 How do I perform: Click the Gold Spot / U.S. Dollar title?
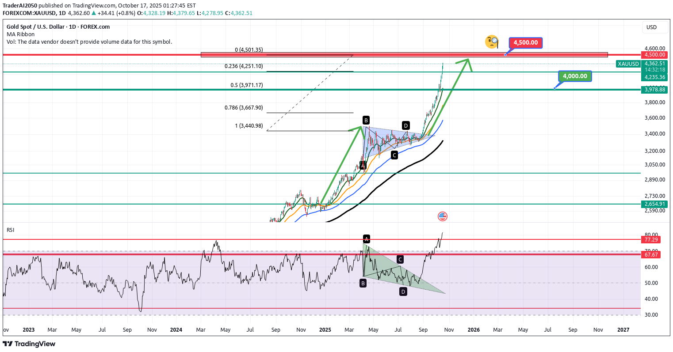[35, 27]
